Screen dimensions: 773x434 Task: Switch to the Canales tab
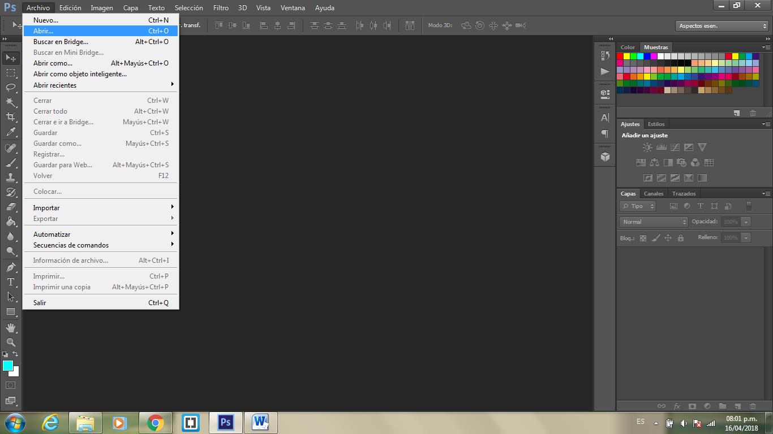654,193
